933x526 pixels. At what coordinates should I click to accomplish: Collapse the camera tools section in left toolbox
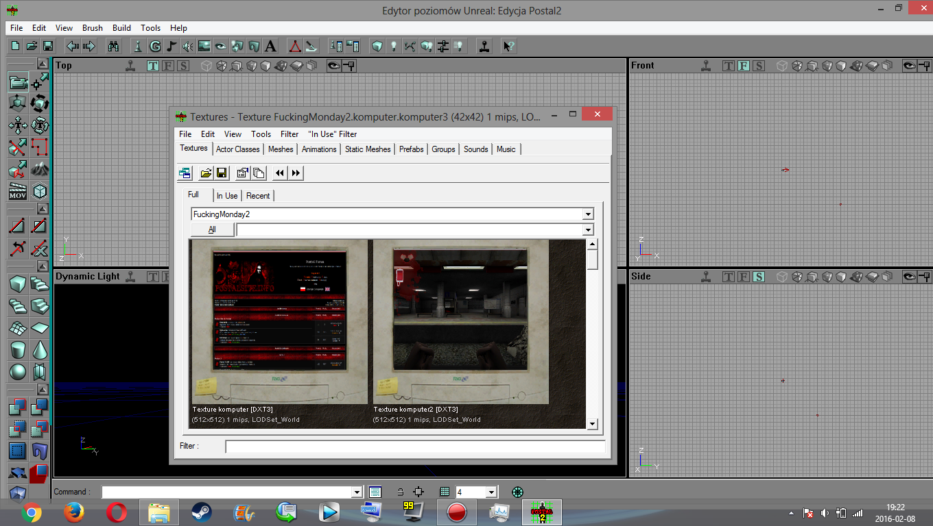click(43, 64)
